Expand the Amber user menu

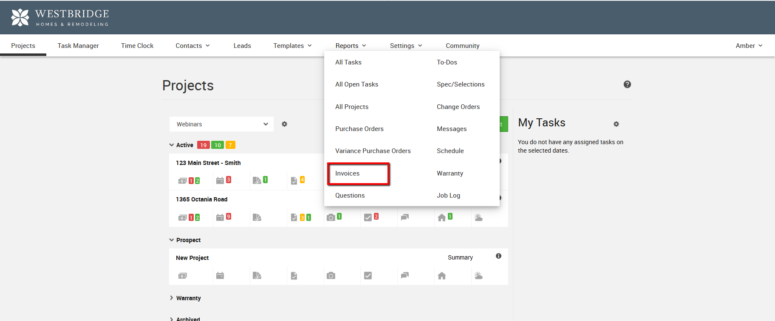point(749,46)
